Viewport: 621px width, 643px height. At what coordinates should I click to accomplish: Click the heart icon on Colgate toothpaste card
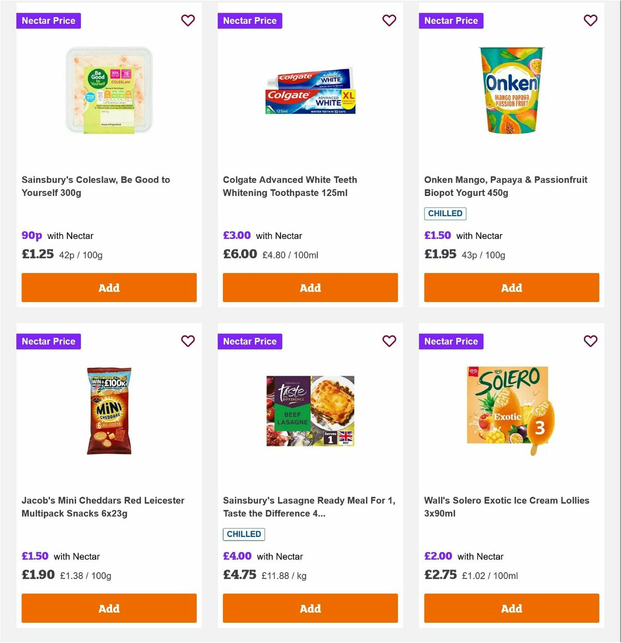point(389,21)
